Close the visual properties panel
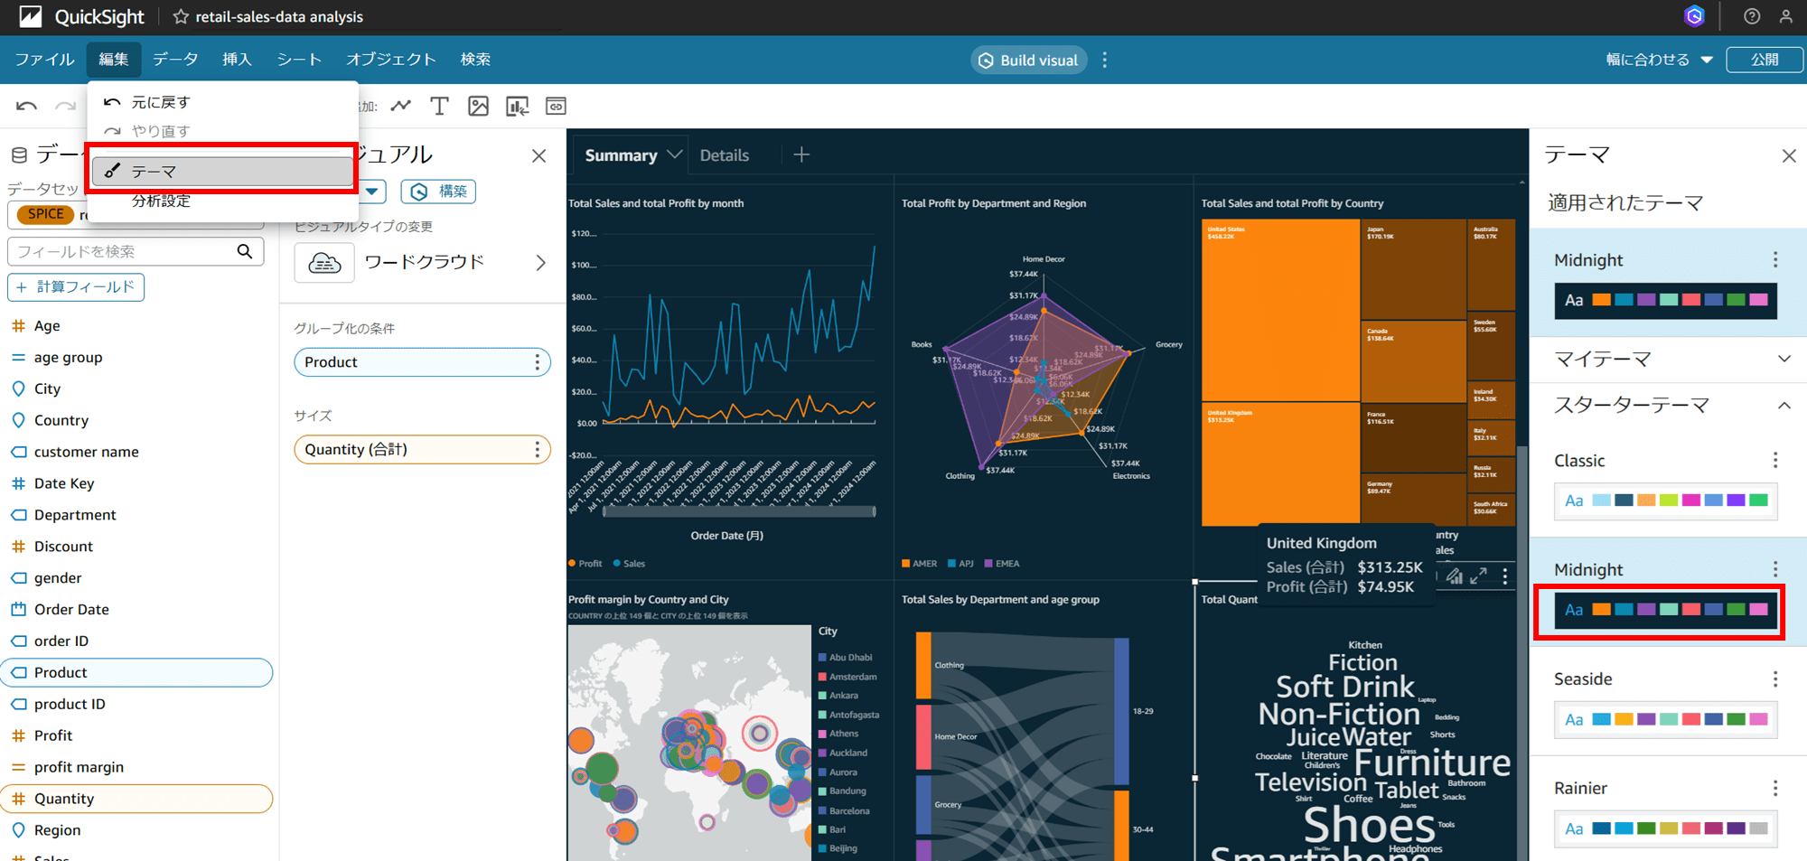Viewport: 1807px width, 861px height. (539, 155)
